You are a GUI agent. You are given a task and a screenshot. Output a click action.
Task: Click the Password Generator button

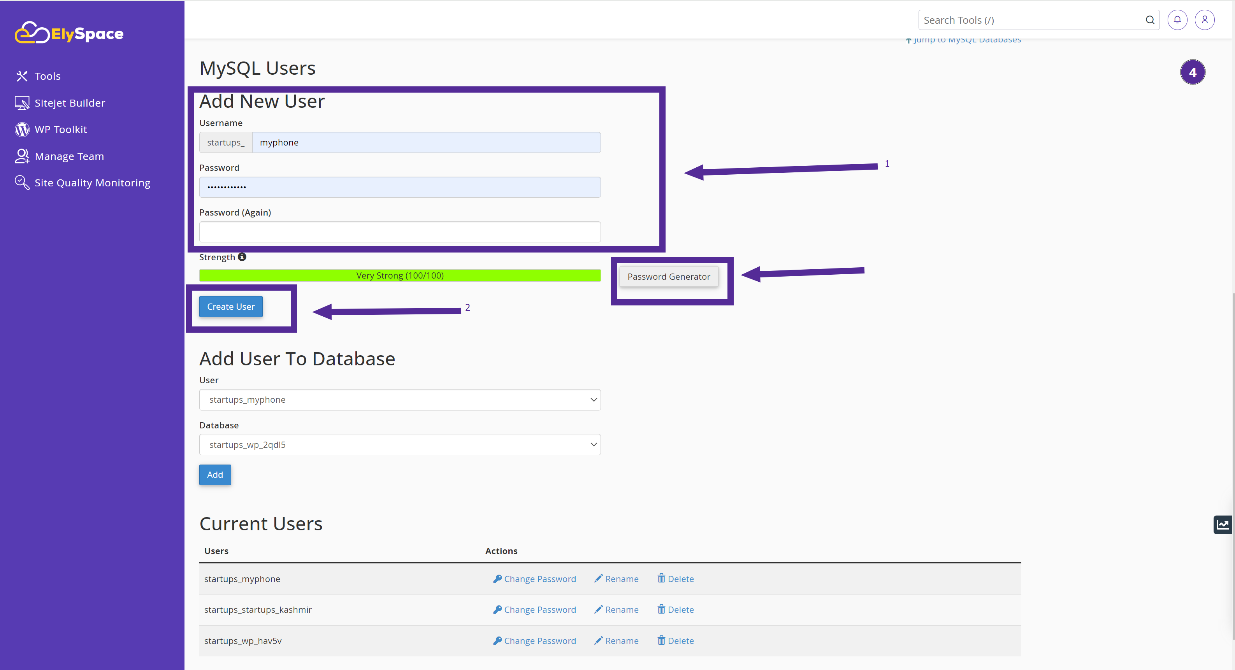668,275
